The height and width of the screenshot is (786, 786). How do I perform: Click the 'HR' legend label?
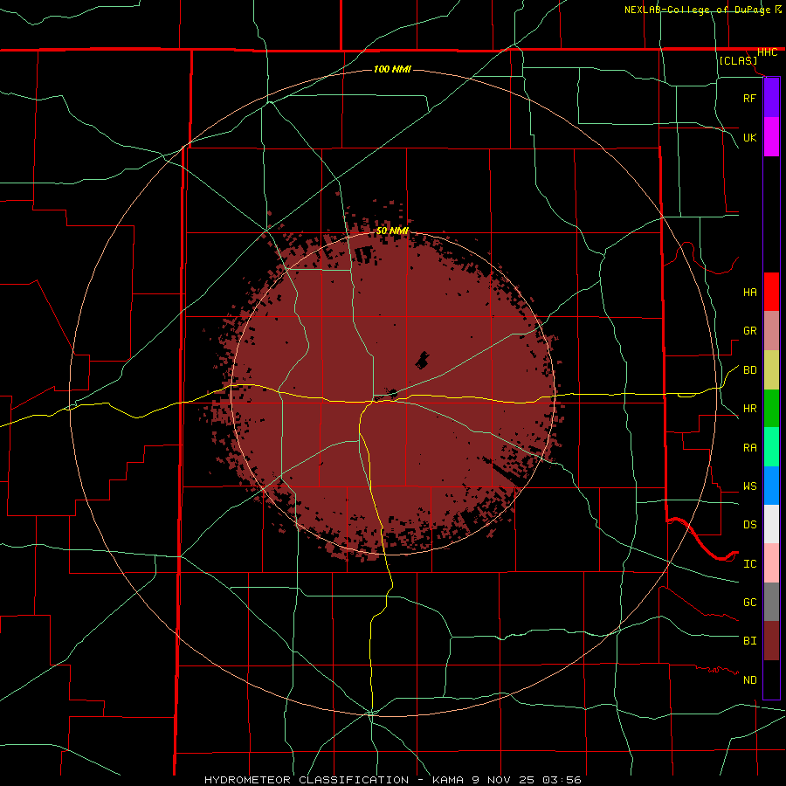click(749, 409)
